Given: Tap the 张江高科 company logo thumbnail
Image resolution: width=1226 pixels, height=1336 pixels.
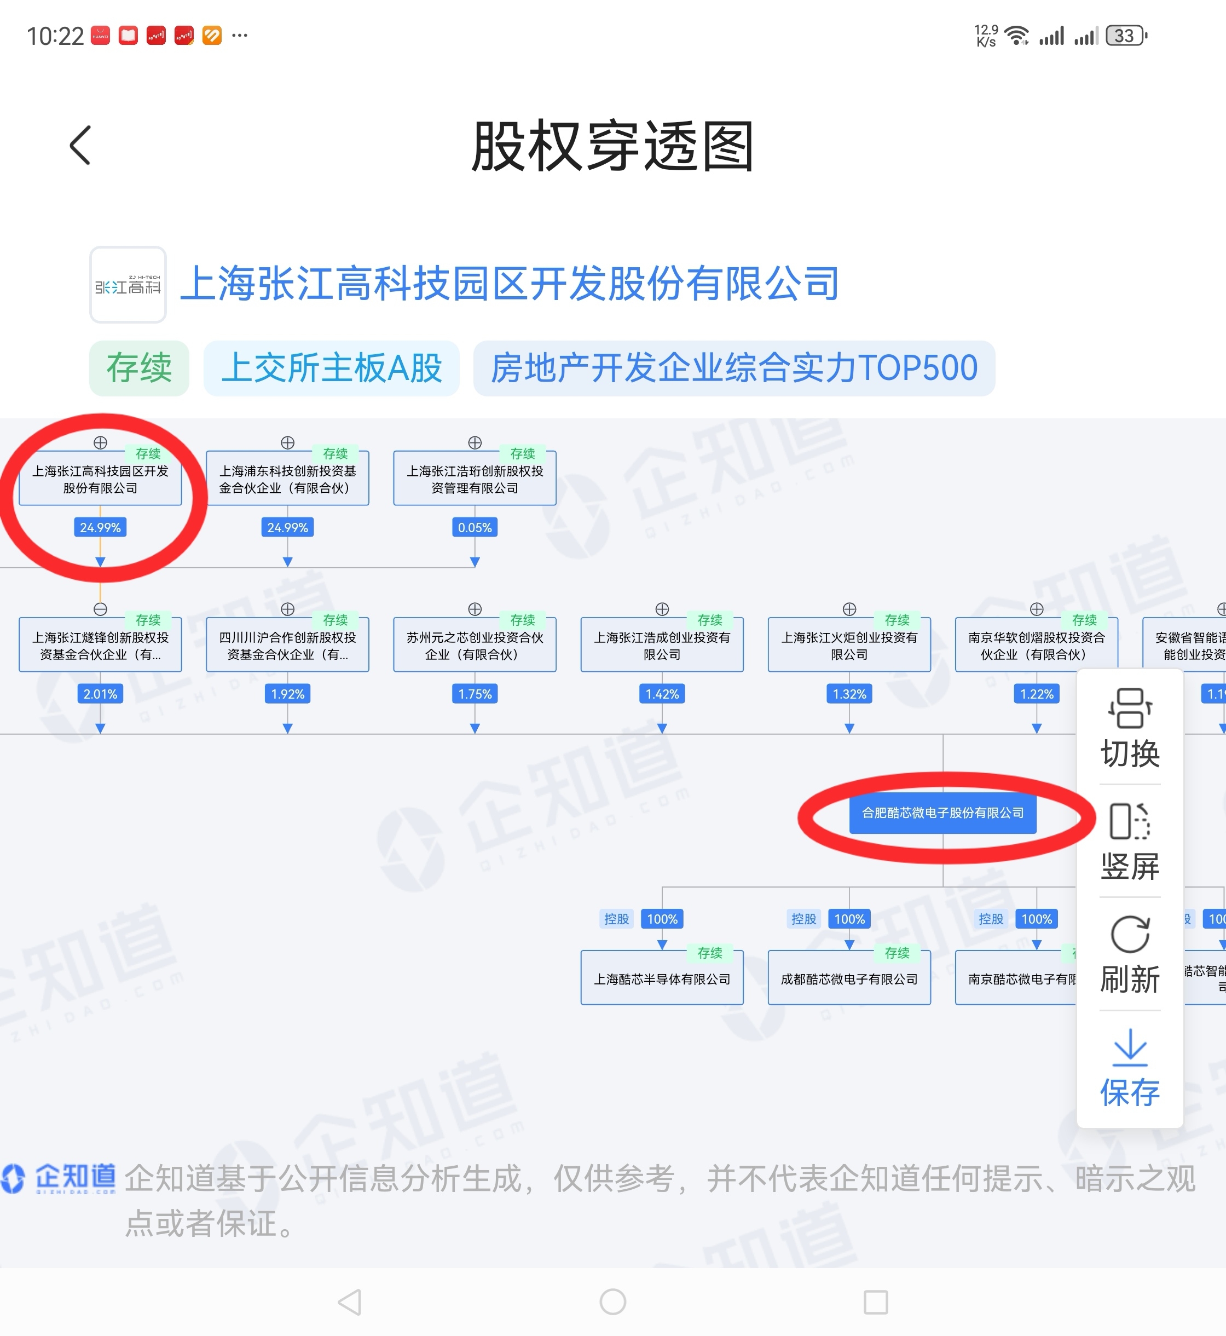Looking at the screenshot, I should [x=128, y=285].
